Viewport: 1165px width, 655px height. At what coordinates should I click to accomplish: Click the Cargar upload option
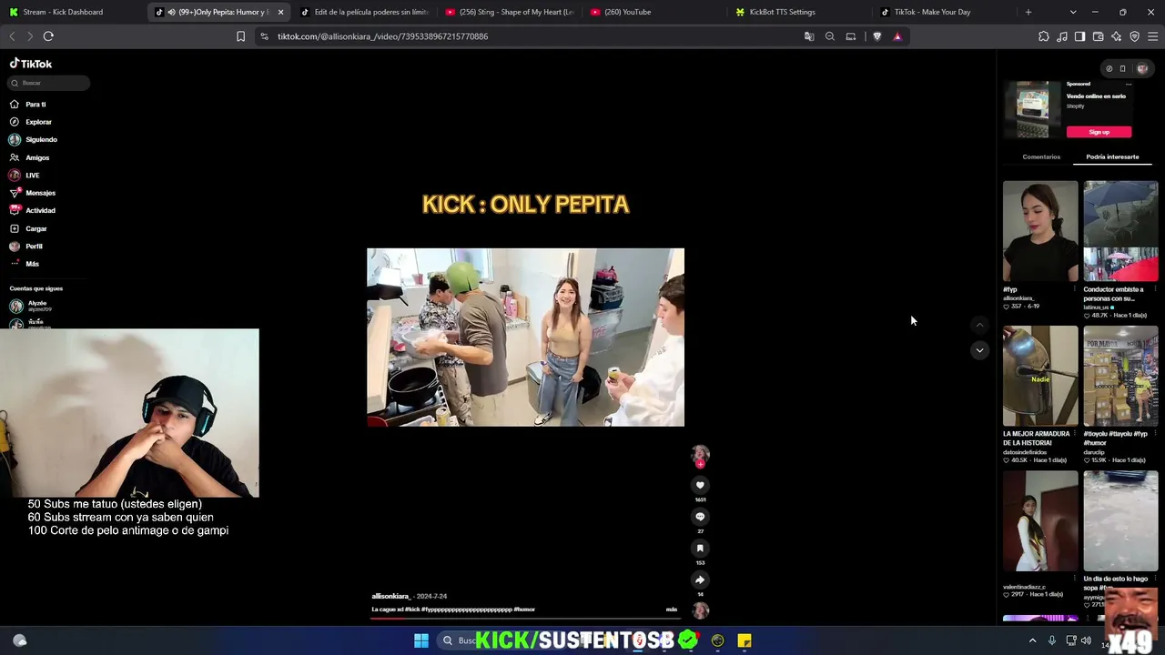click(x=28, y=228)
